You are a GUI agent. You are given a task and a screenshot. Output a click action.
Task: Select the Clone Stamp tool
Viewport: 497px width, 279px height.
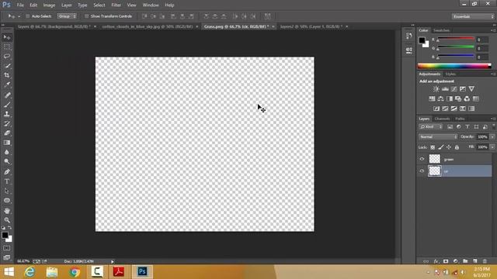[7, 114]
